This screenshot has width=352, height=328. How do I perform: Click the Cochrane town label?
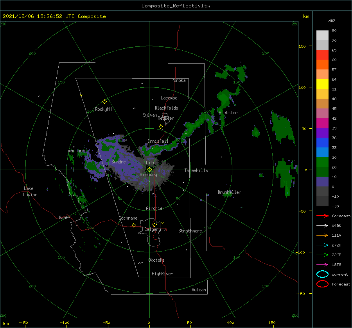click(128, 218)
